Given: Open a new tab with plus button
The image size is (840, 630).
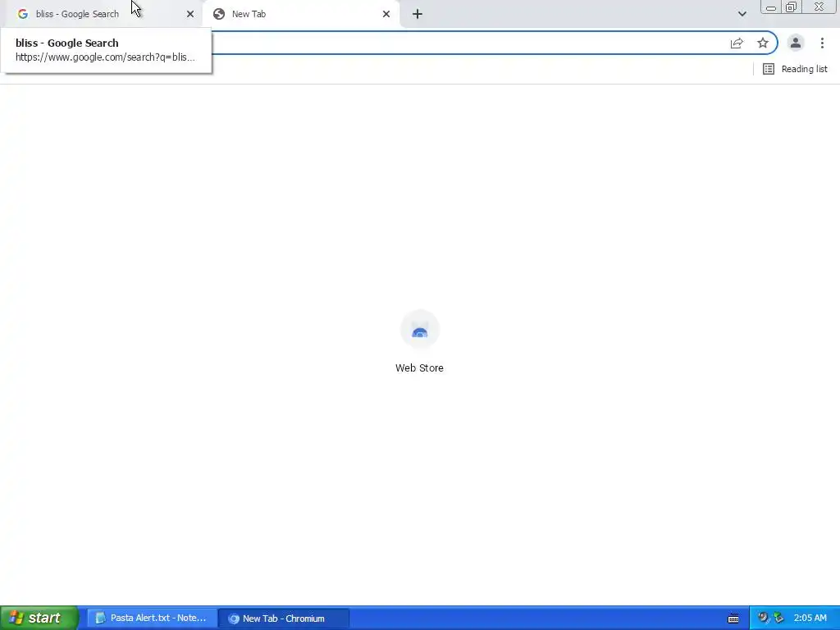Looking at the screenshot, I should pos(418,14).
